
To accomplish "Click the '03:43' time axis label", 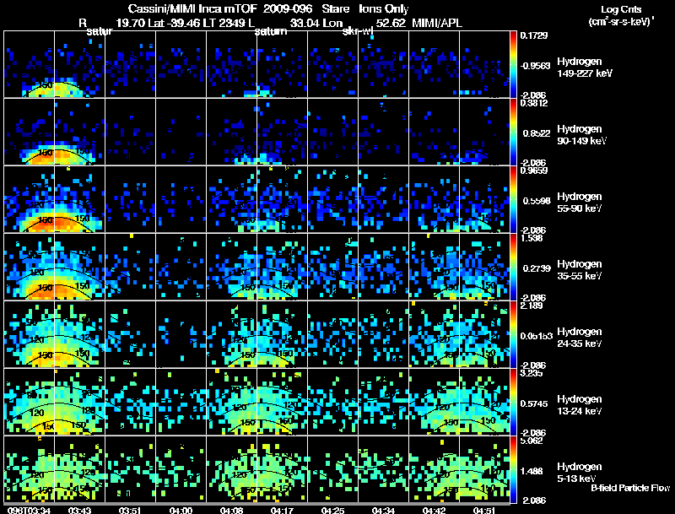I will coord(79,511).
